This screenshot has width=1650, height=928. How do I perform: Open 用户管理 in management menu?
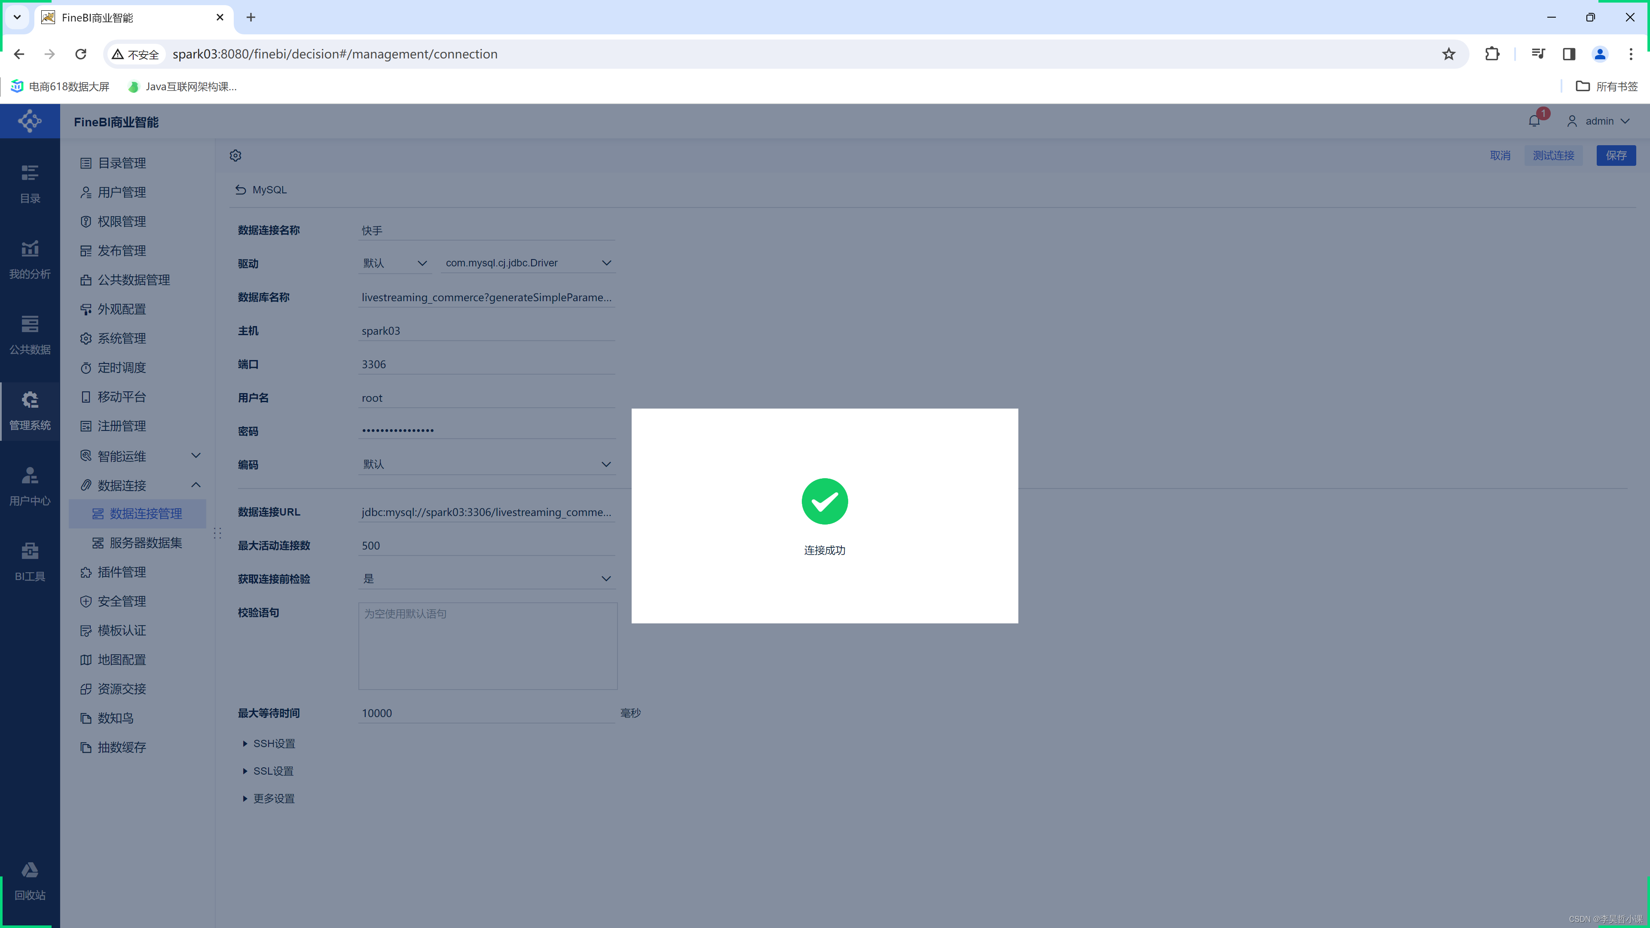(x=122, y=192)
